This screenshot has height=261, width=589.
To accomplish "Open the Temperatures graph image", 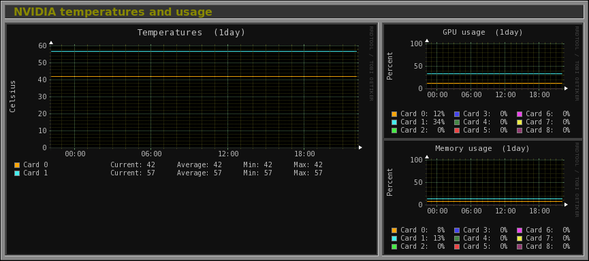I will point(191,139).
